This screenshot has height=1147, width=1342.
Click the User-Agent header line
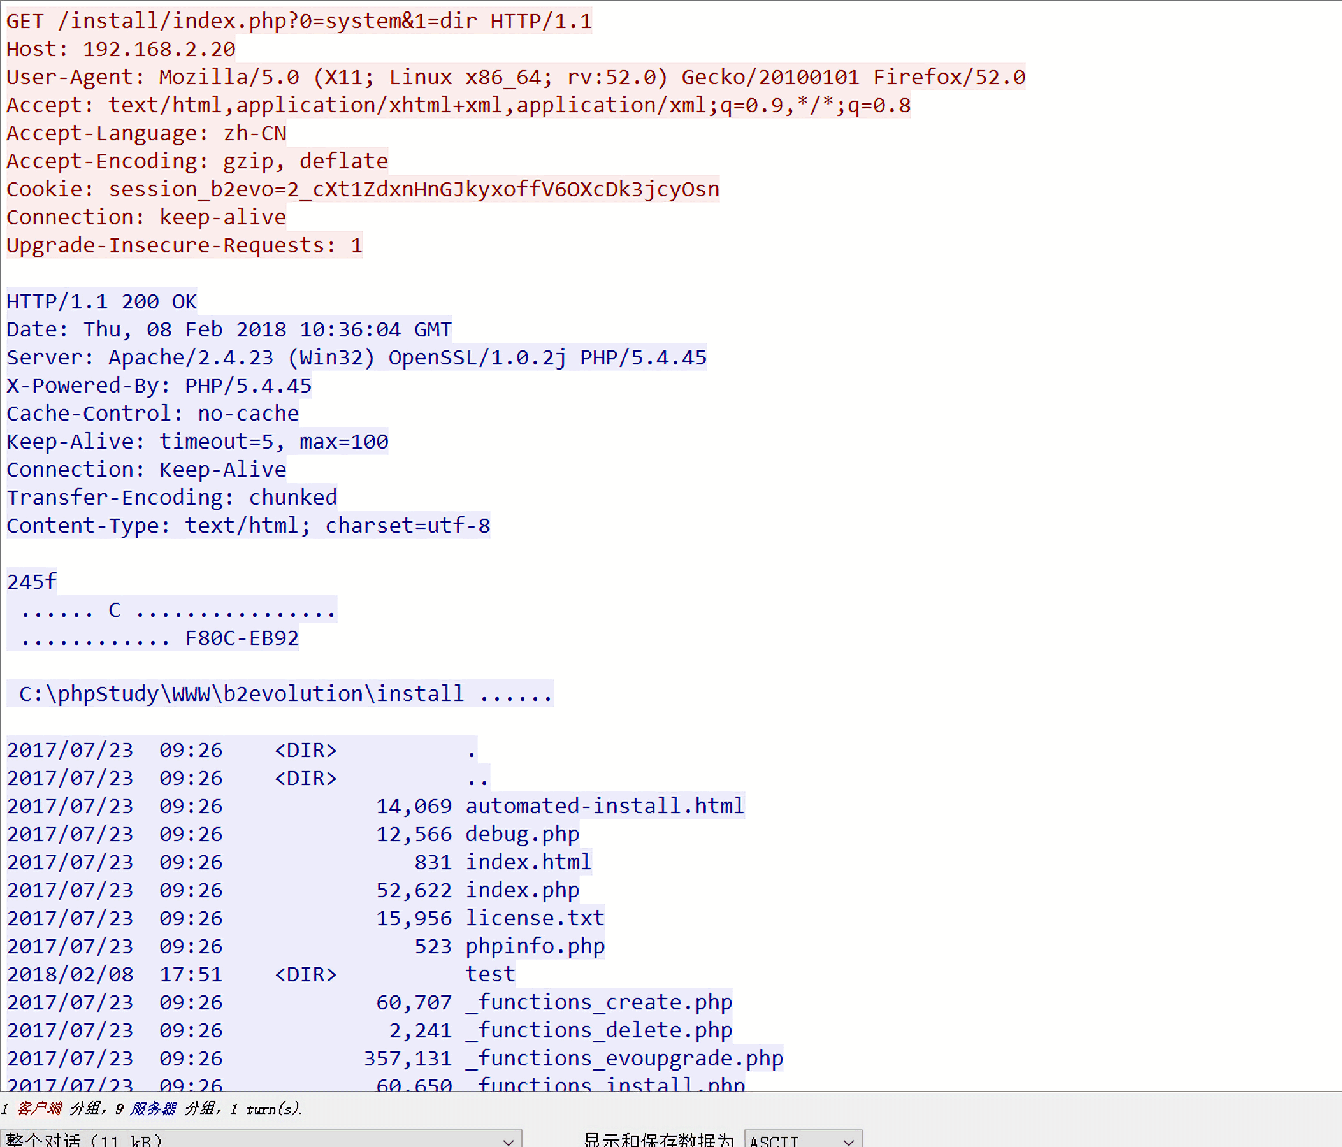coord(516,77)
